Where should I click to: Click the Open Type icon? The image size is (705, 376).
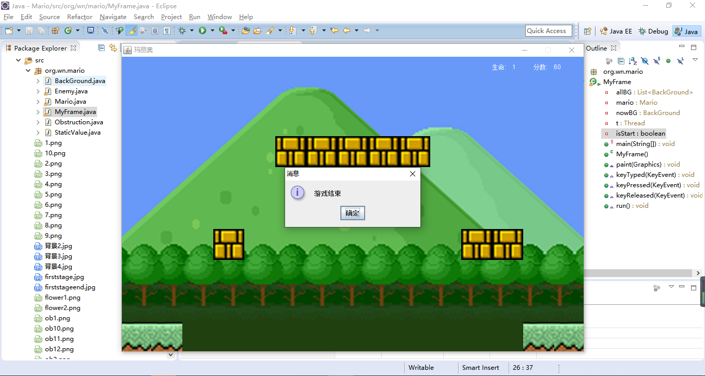pos(119,30)
